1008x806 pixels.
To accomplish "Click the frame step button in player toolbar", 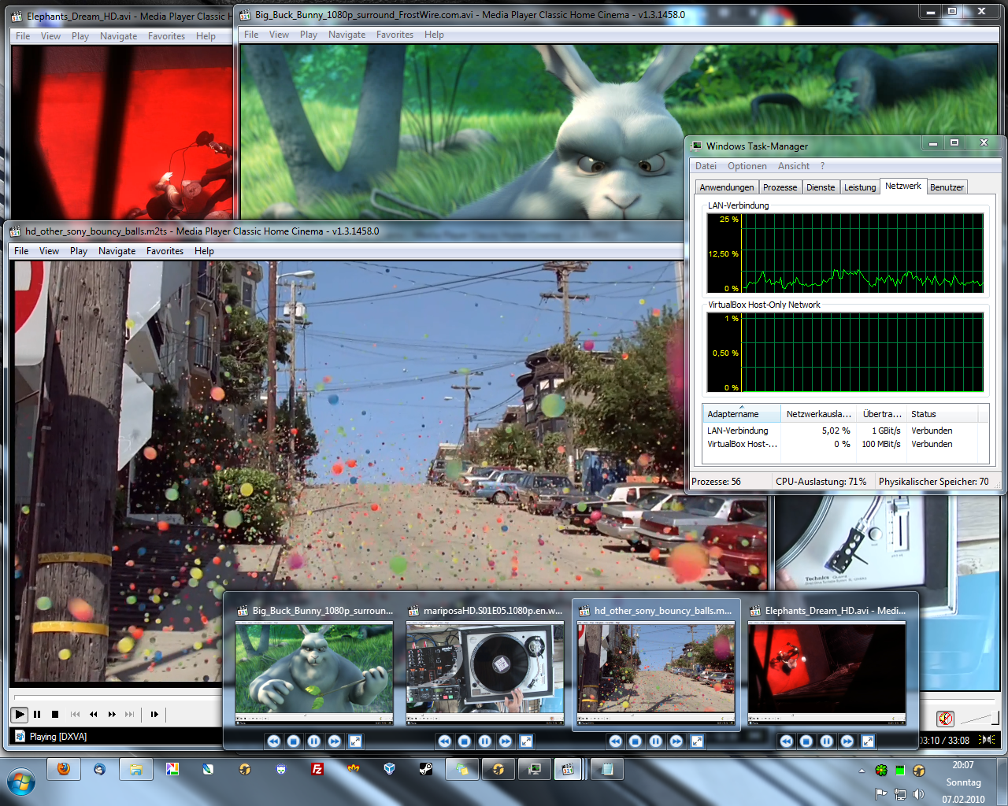I will click(x=154, y=715).
